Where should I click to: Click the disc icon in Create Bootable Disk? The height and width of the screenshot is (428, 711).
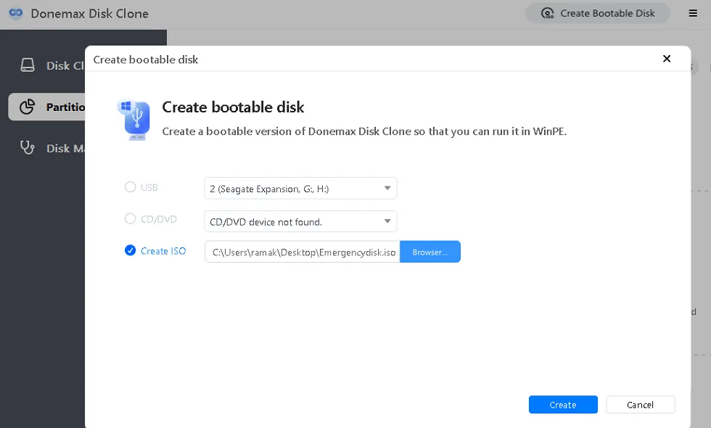pos(548,13)
